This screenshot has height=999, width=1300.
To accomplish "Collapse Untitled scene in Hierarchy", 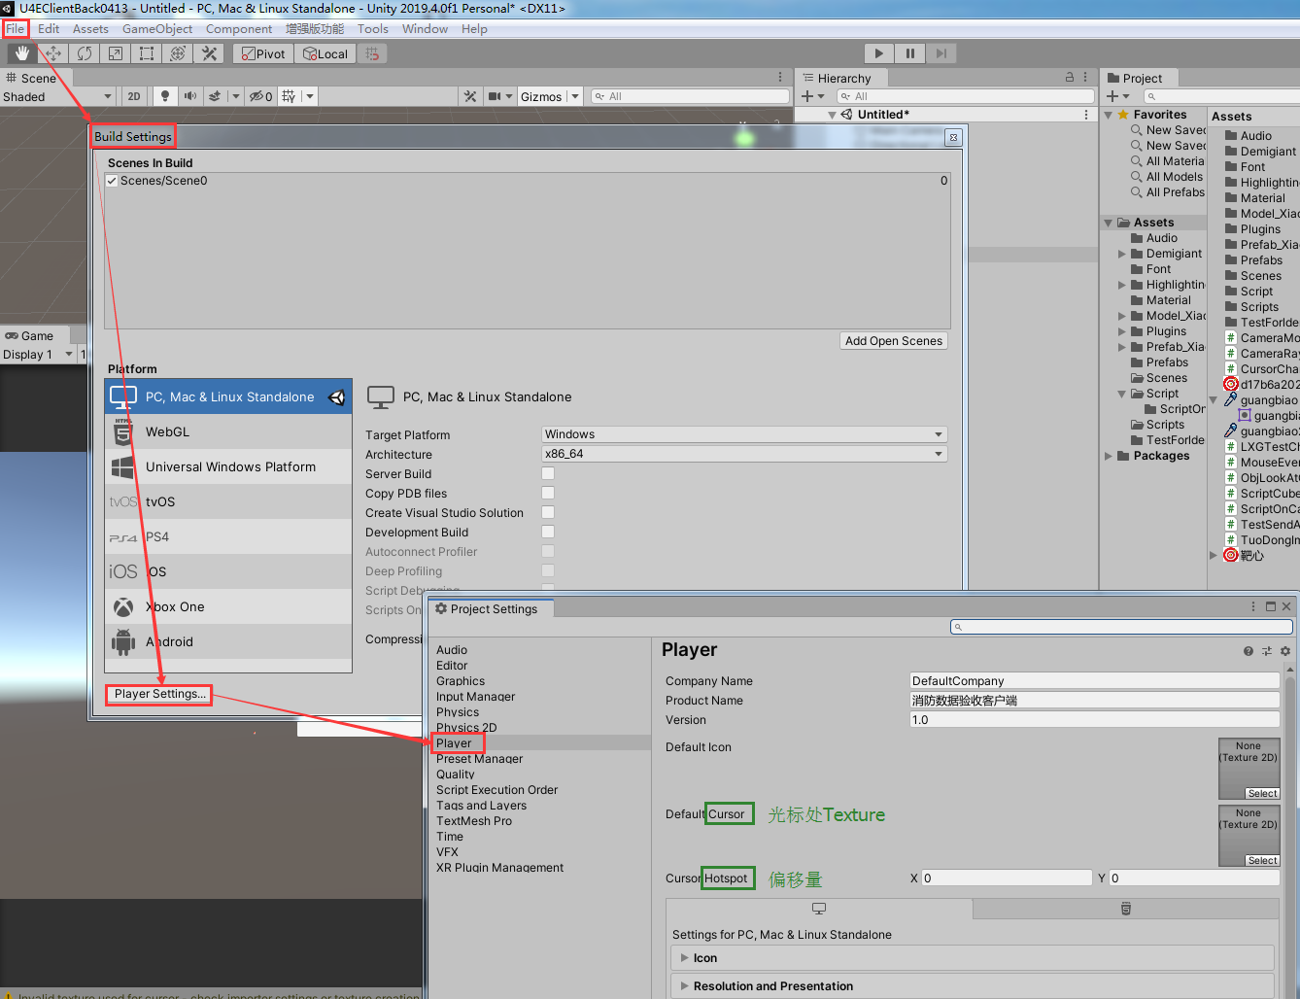I will click(832, 115).
